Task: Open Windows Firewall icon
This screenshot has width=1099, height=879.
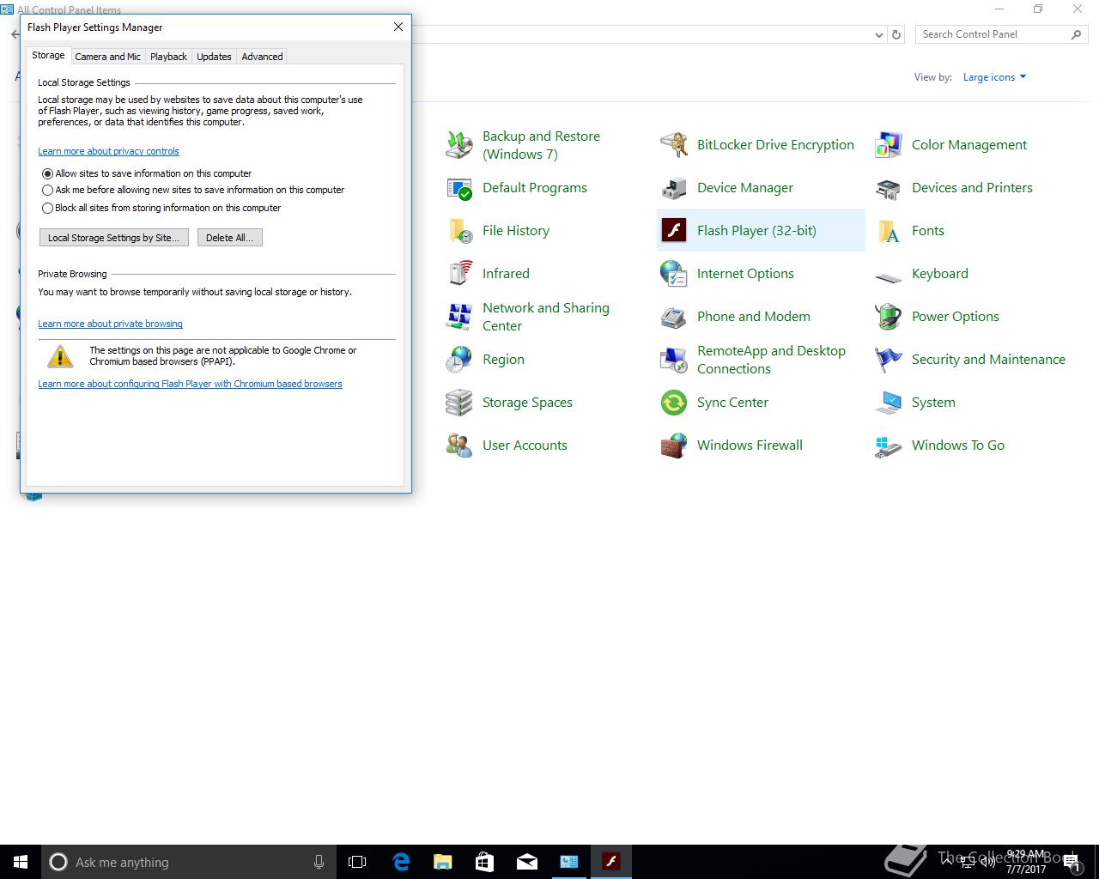Action: [674, 446]
